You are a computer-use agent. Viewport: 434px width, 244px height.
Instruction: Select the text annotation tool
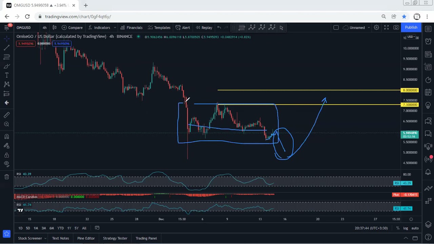pyautogui.click(x=6, y=75)
